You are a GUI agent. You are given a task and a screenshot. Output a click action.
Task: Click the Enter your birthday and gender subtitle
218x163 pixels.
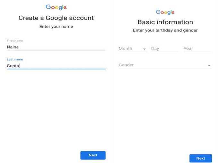pyautogui.click(x=165, y=30)
